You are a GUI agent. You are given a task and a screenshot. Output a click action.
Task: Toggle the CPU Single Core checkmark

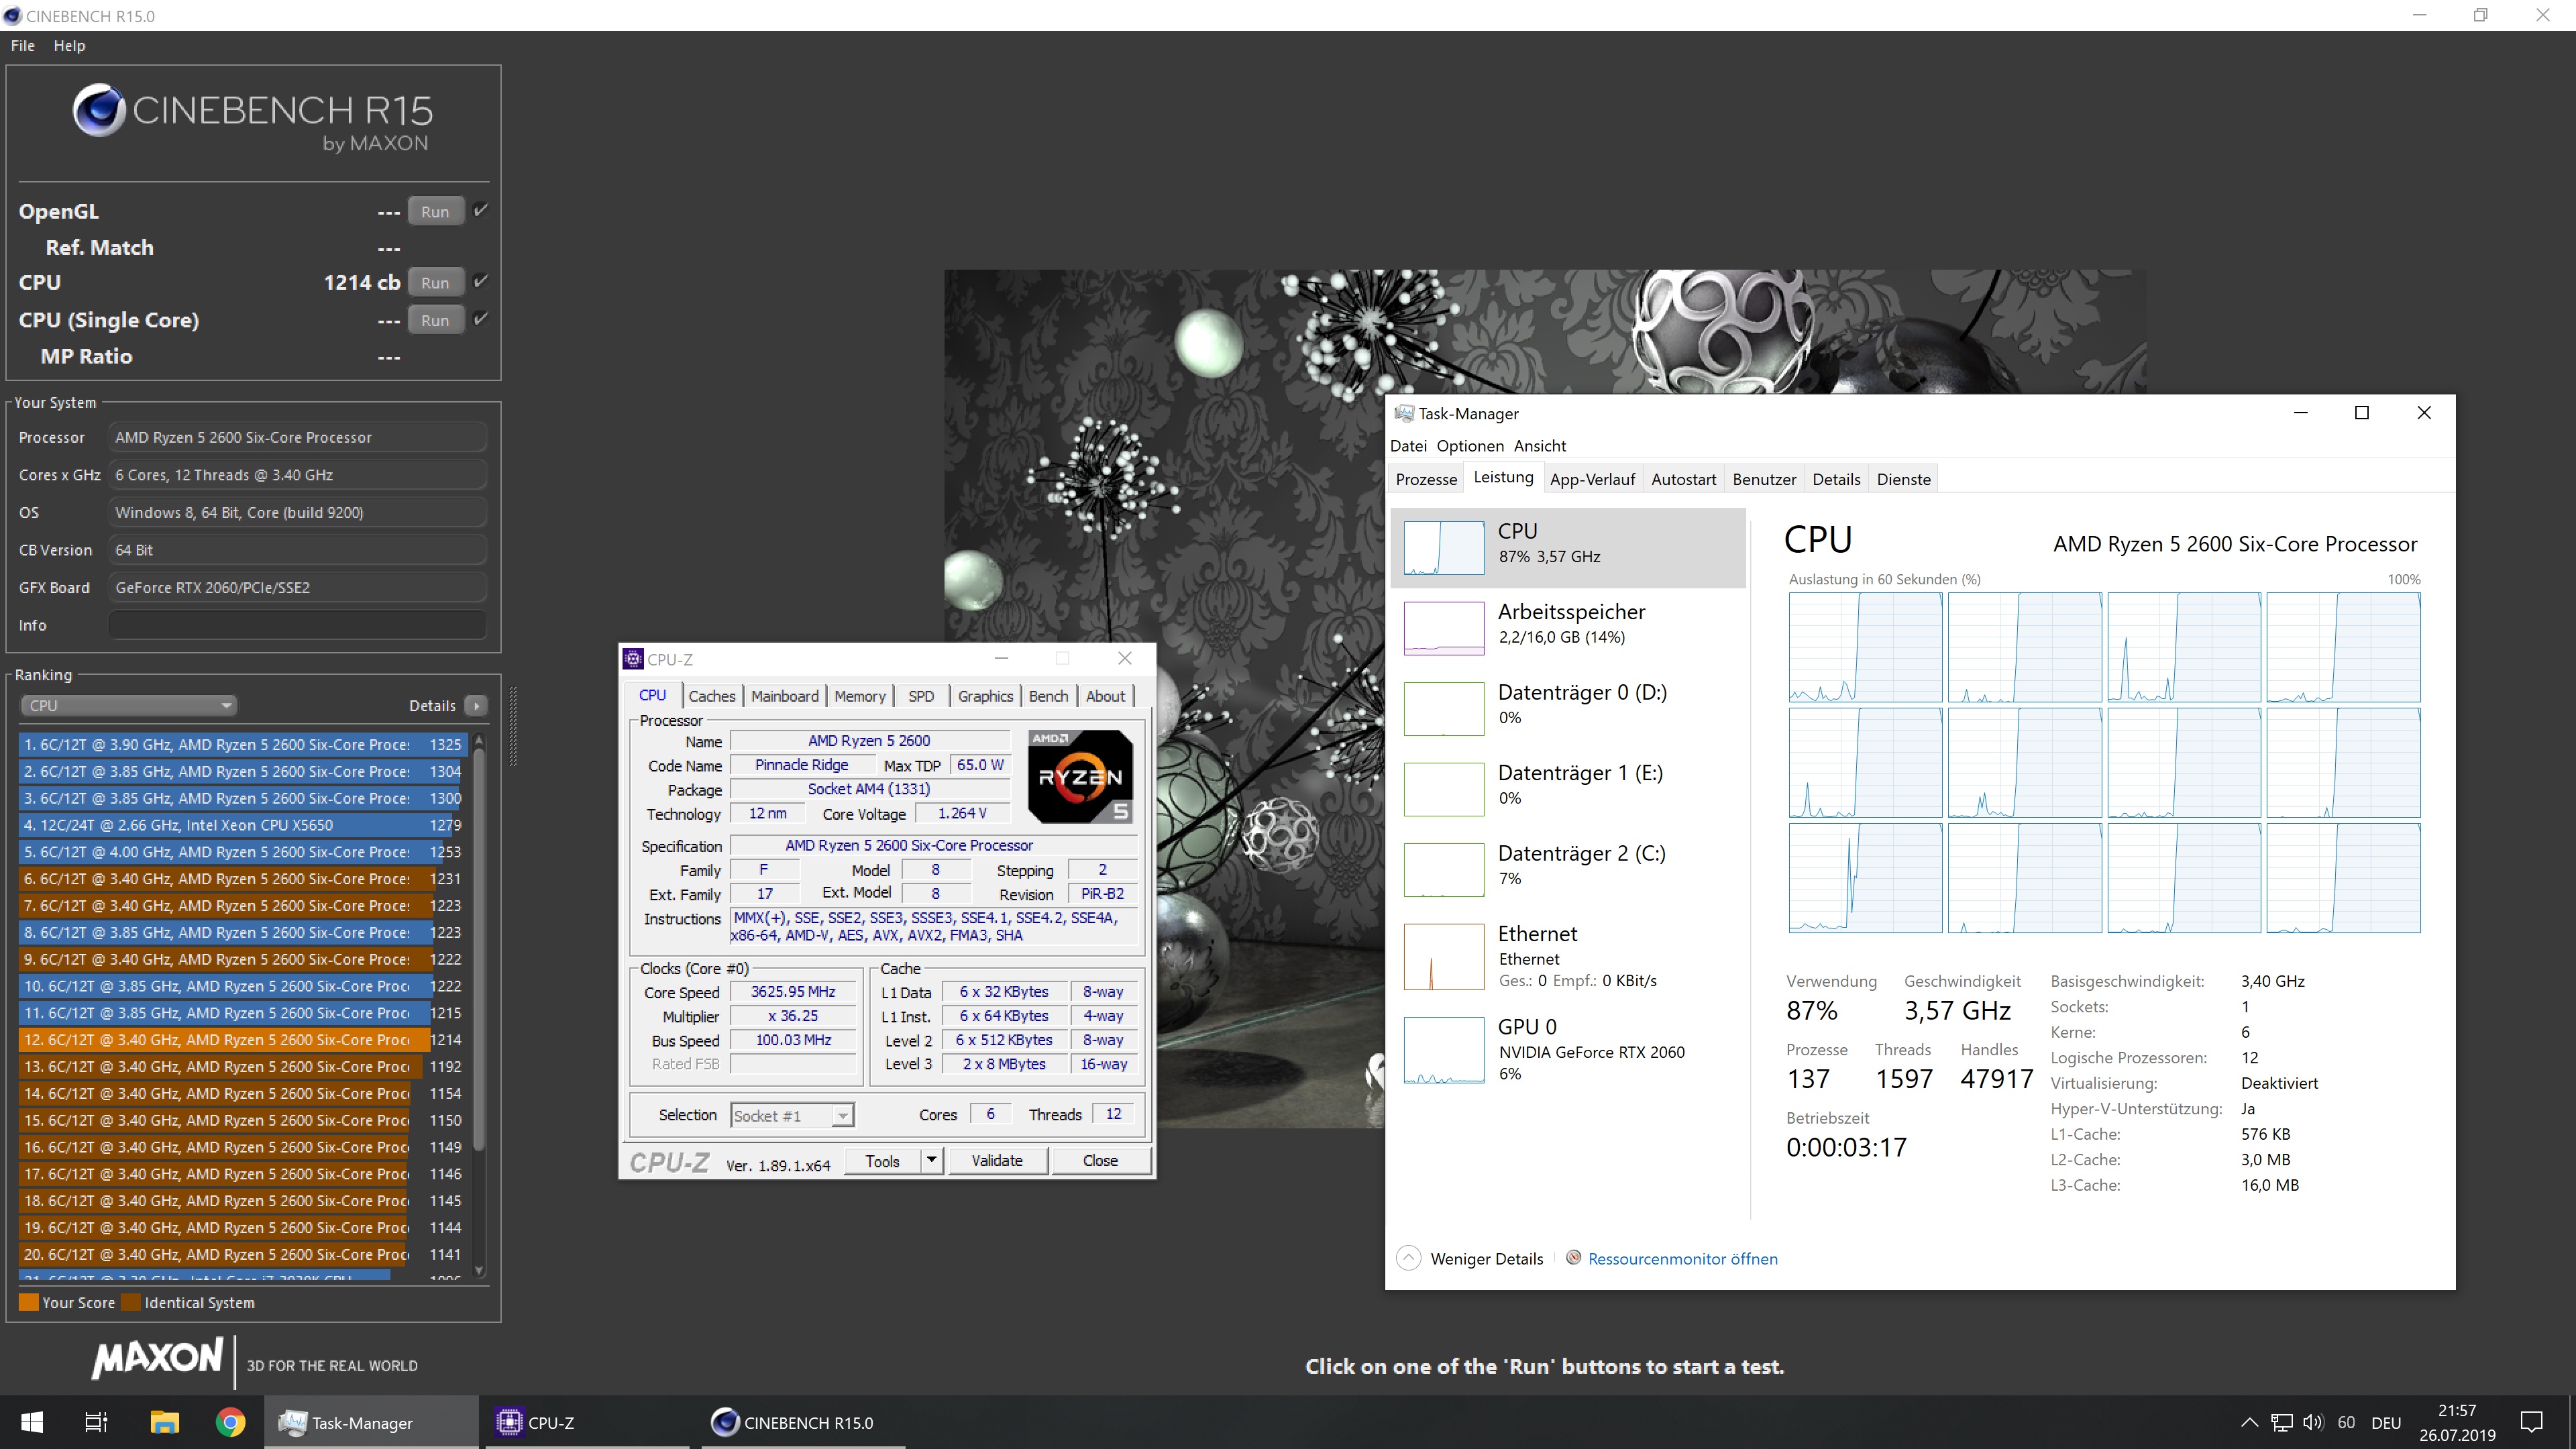481,319
